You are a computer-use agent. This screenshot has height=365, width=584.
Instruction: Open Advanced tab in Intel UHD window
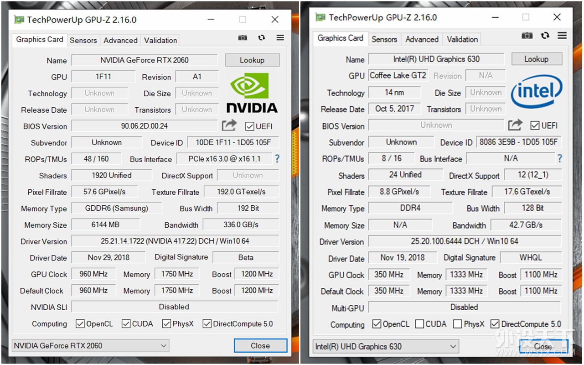point(422,39)
